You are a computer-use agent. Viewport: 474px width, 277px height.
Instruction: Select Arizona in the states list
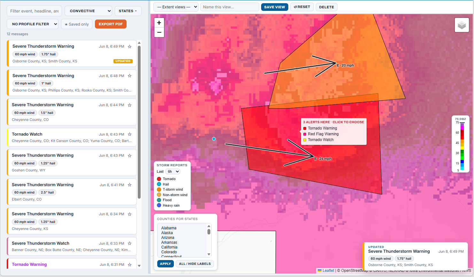168,238
